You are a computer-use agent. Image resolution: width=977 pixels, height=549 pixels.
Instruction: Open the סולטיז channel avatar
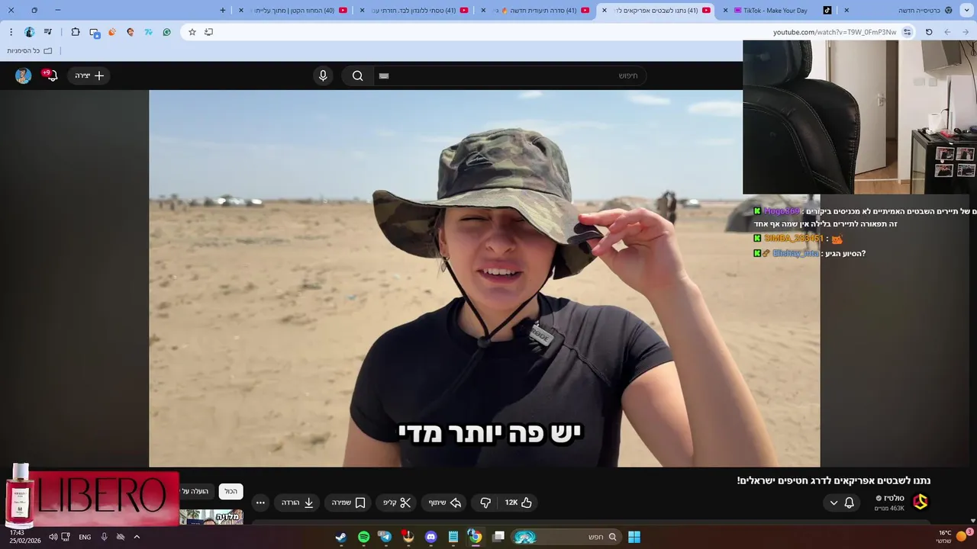(x=921, y=502)
